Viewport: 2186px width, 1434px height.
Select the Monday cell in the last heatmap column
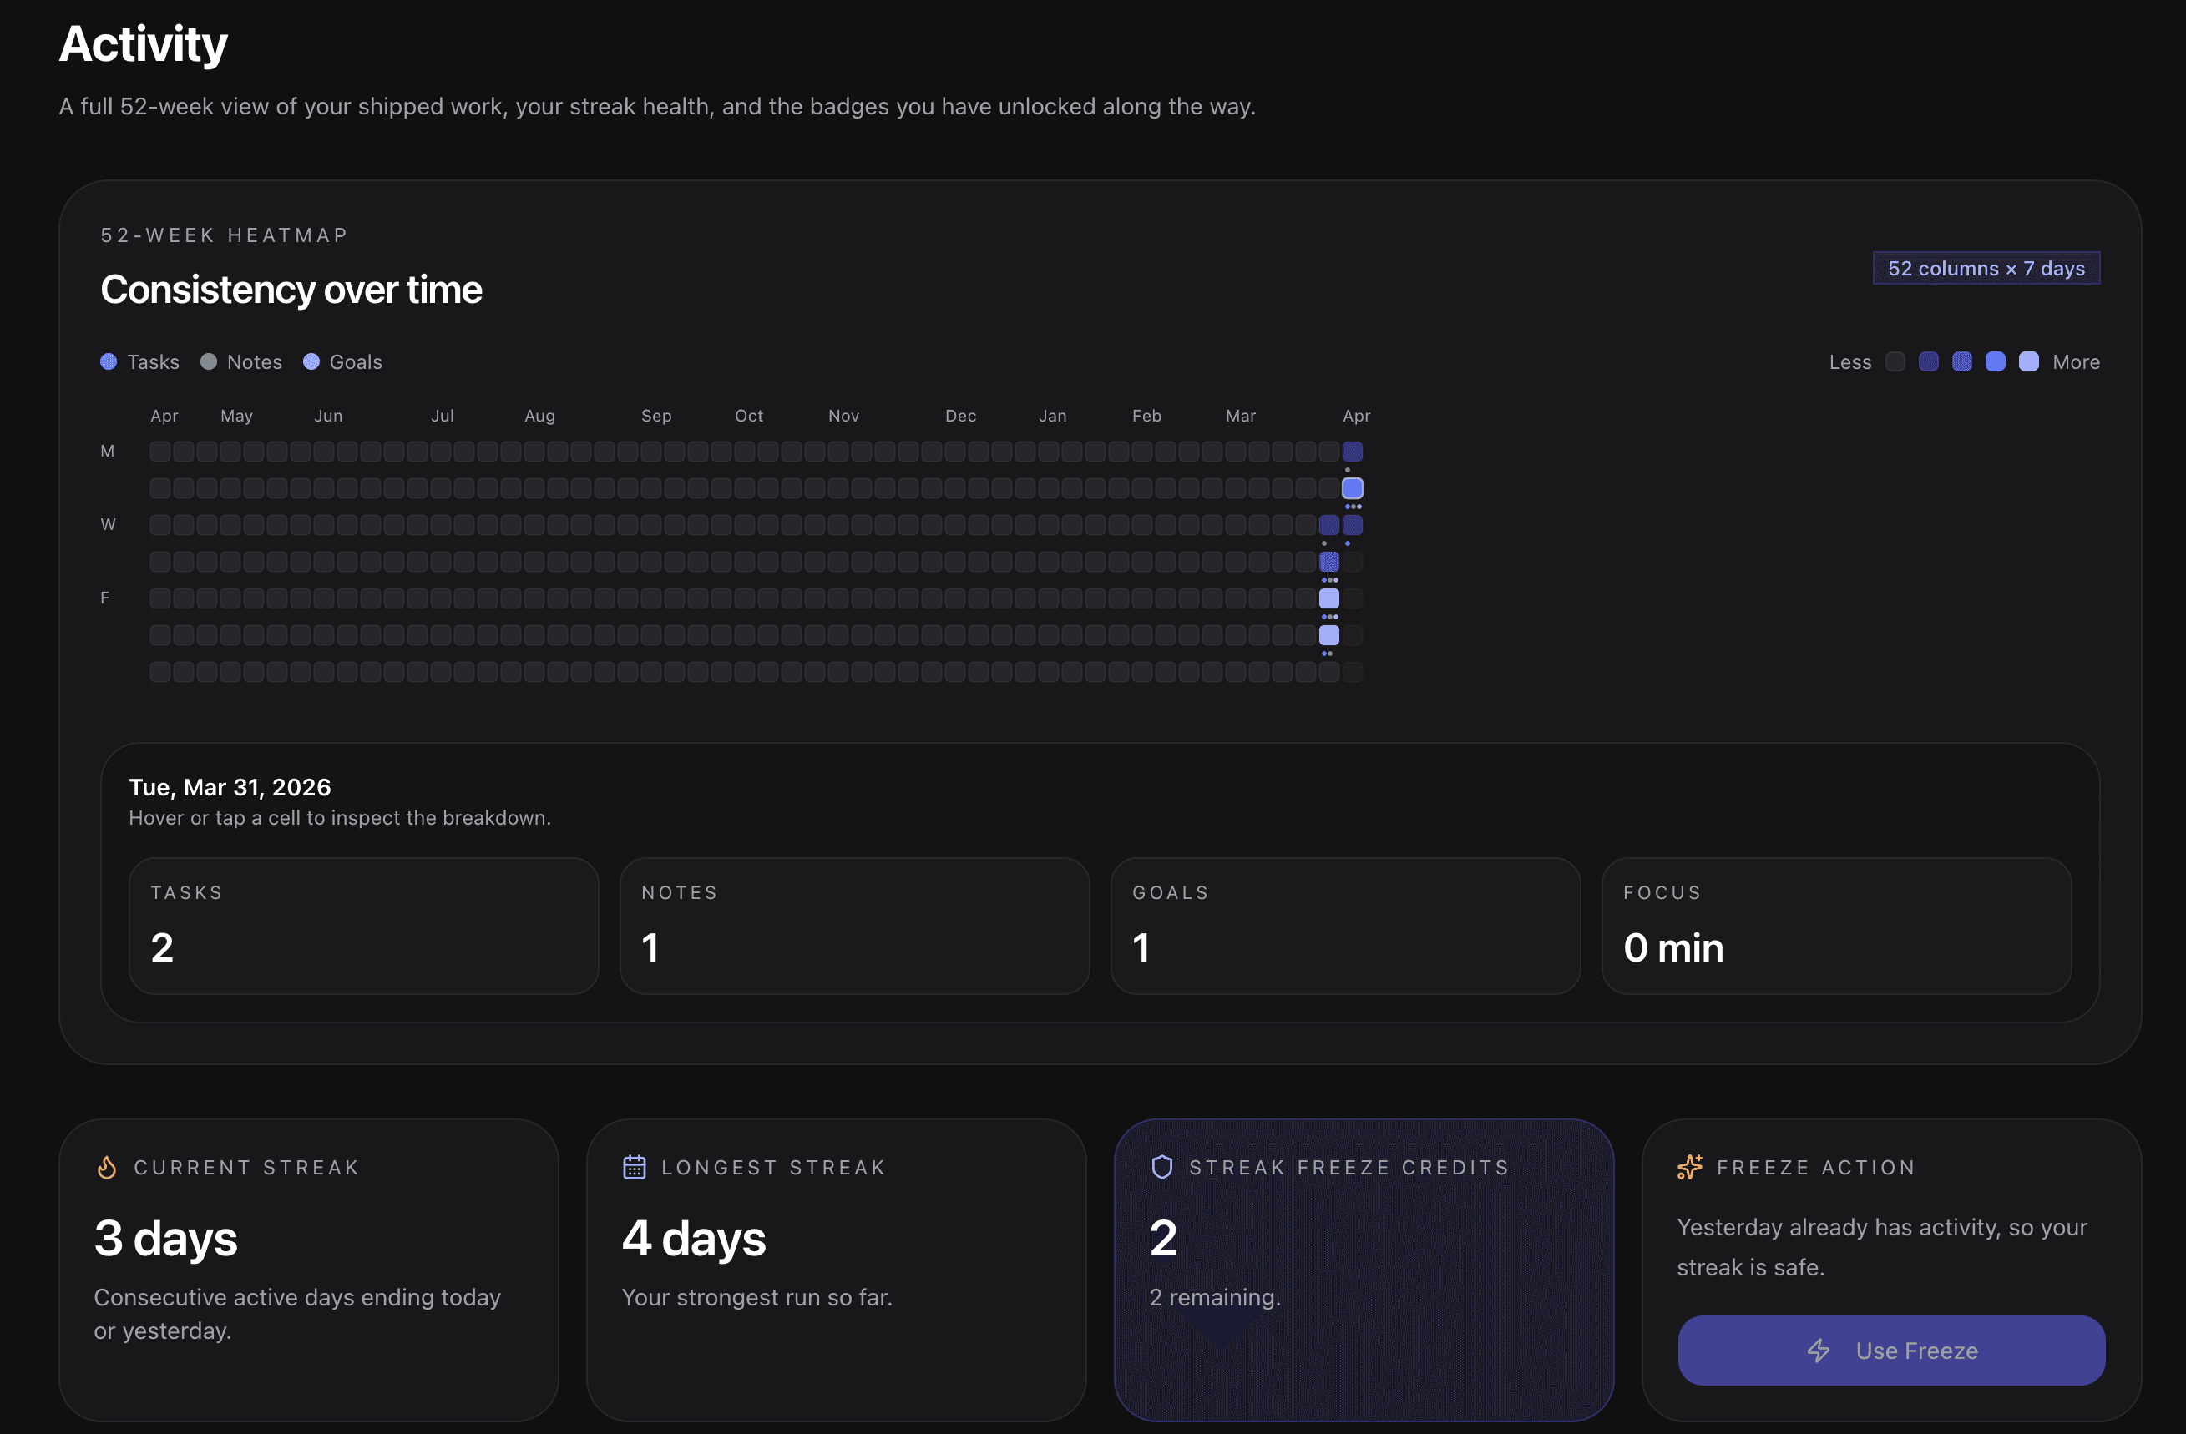click(1352, 452)
